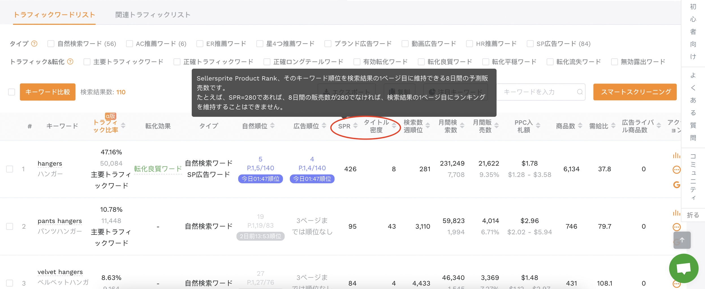This screenshot has height=289, width=705.
Task: Sort by SPR column arrows
Action: coord(355,126)
